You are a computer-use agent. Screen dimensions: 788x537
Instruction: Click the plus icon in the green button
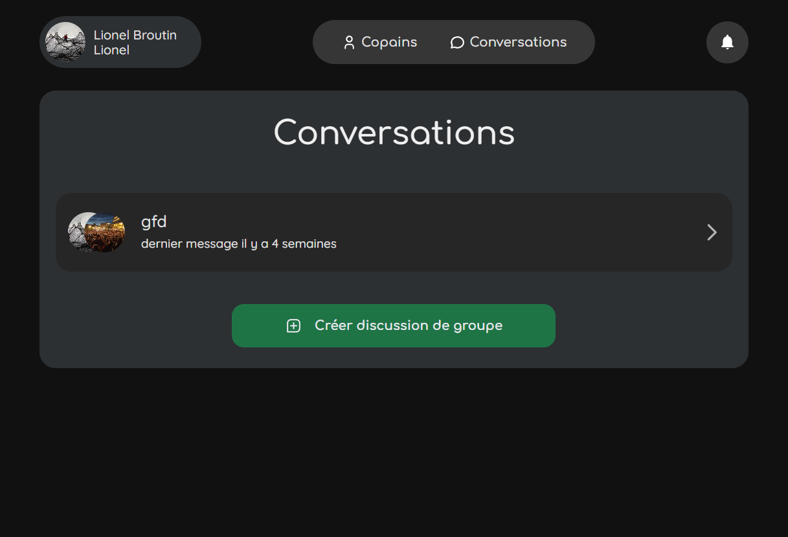[293, 326]
